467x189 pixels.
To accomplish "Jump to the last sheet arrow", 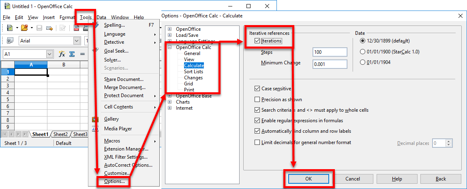I will [x=25, y=134].
